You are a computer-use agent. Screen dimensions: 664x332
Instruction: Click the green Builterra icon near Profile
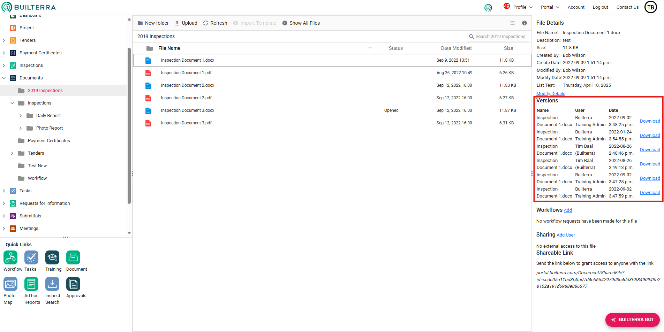488,8
